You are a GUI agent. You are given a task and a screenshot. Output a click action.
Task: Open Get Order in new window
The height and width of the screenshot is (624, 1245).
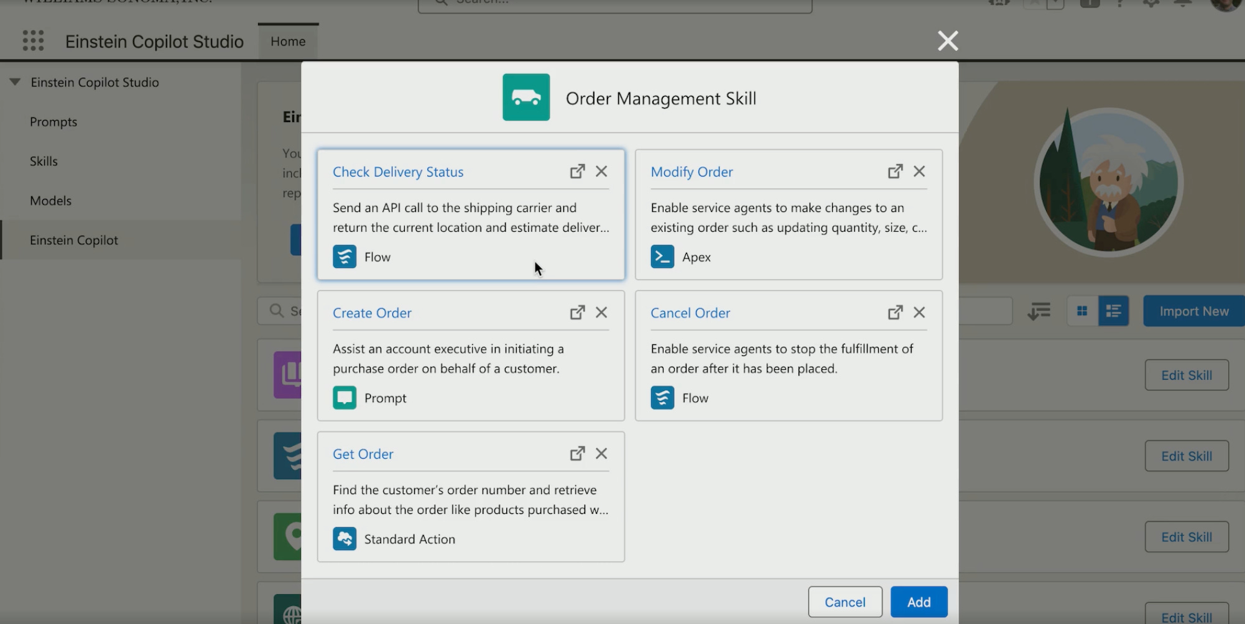pyautogui.click(x=577, y=454)
